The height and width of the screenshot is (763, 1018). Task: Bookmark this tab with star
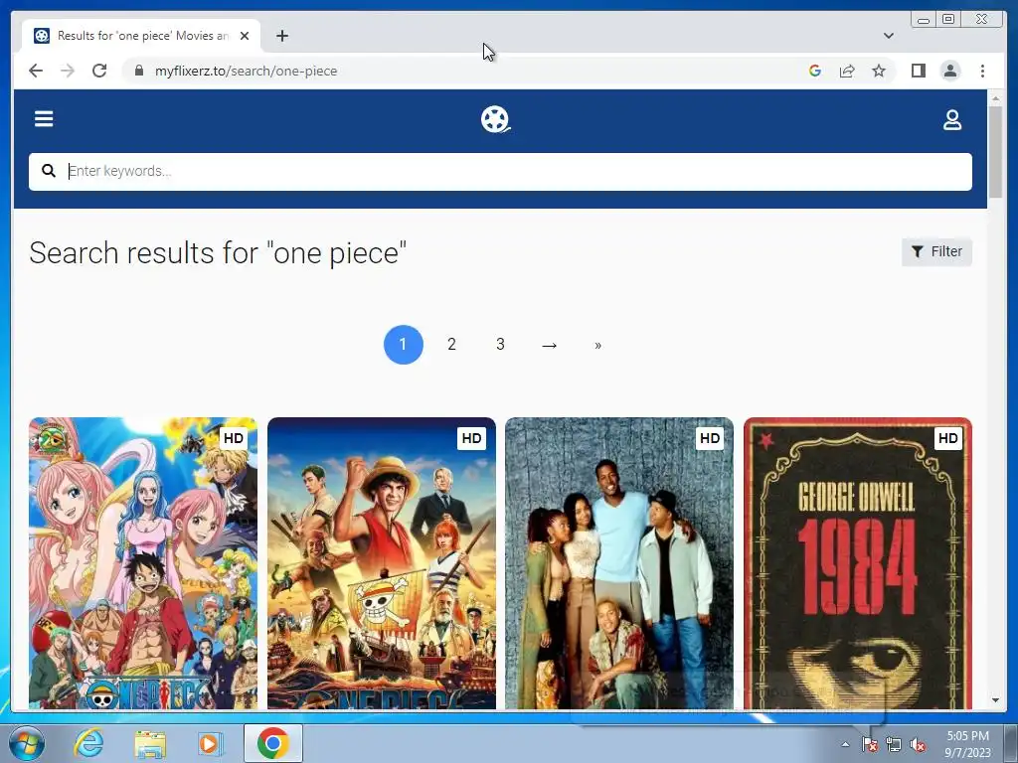[x=879, y=71]
